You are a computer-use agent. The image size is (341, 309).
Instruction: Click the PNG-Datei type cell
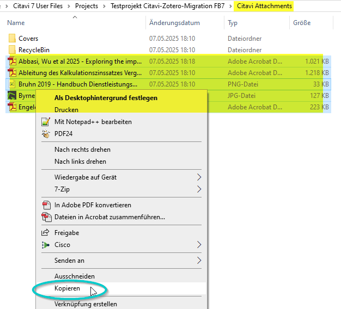click(243, 84)
